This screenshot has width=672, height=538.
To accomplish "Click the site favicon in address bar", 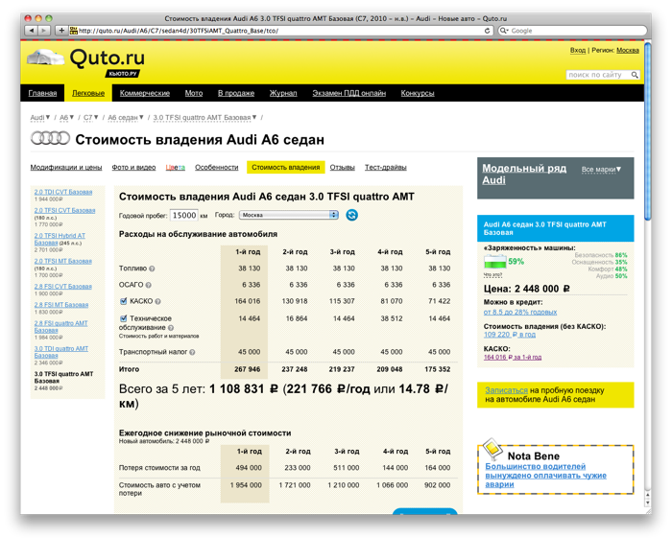I will tap(73, 31).
